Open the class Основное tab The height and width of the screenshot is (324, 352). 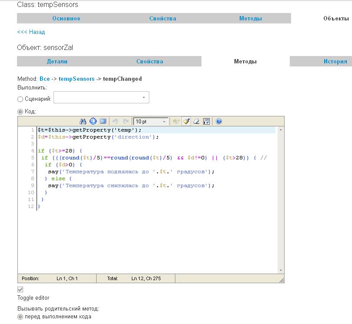pyautogui.click(x=66, y=18)
